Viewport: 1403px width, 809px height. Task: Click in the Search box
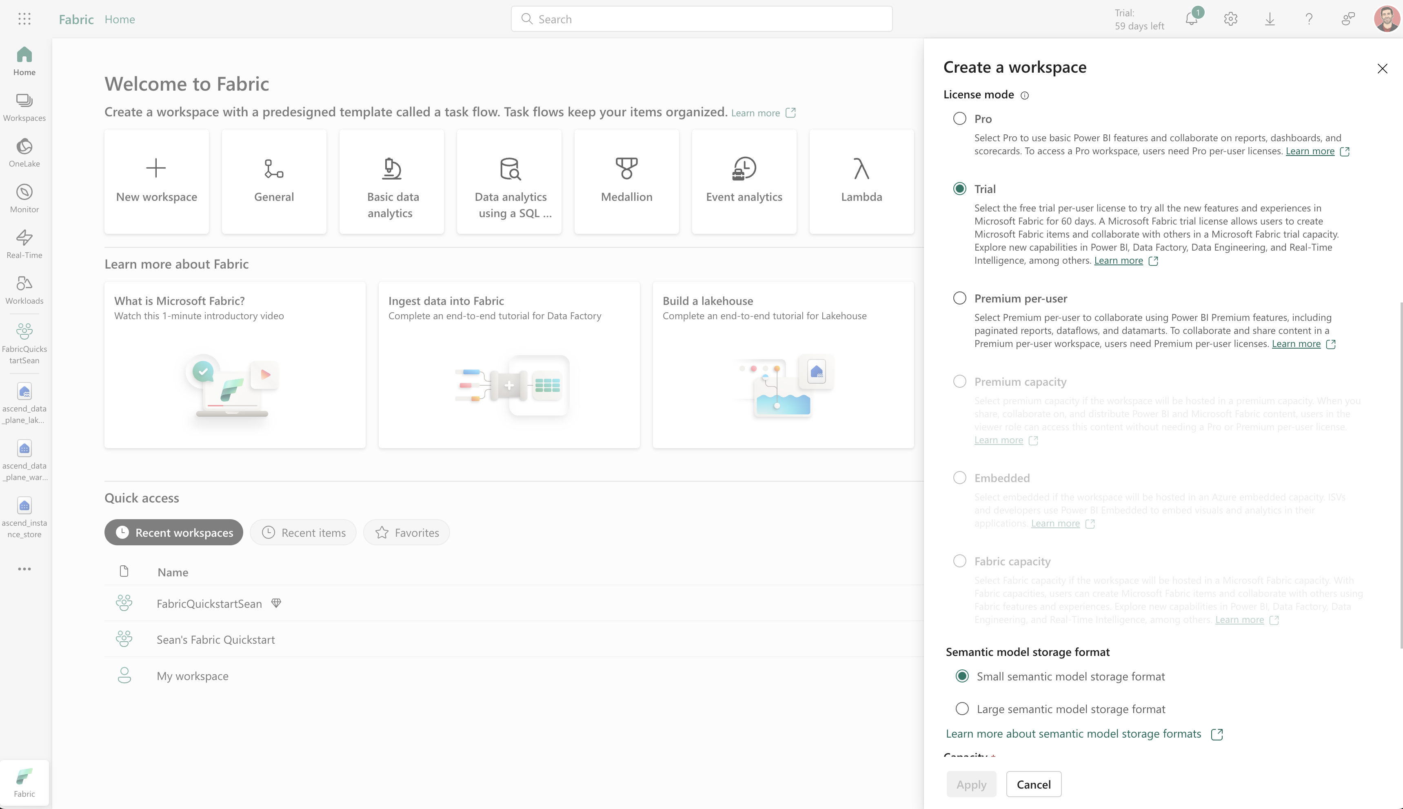pos(701,19)
